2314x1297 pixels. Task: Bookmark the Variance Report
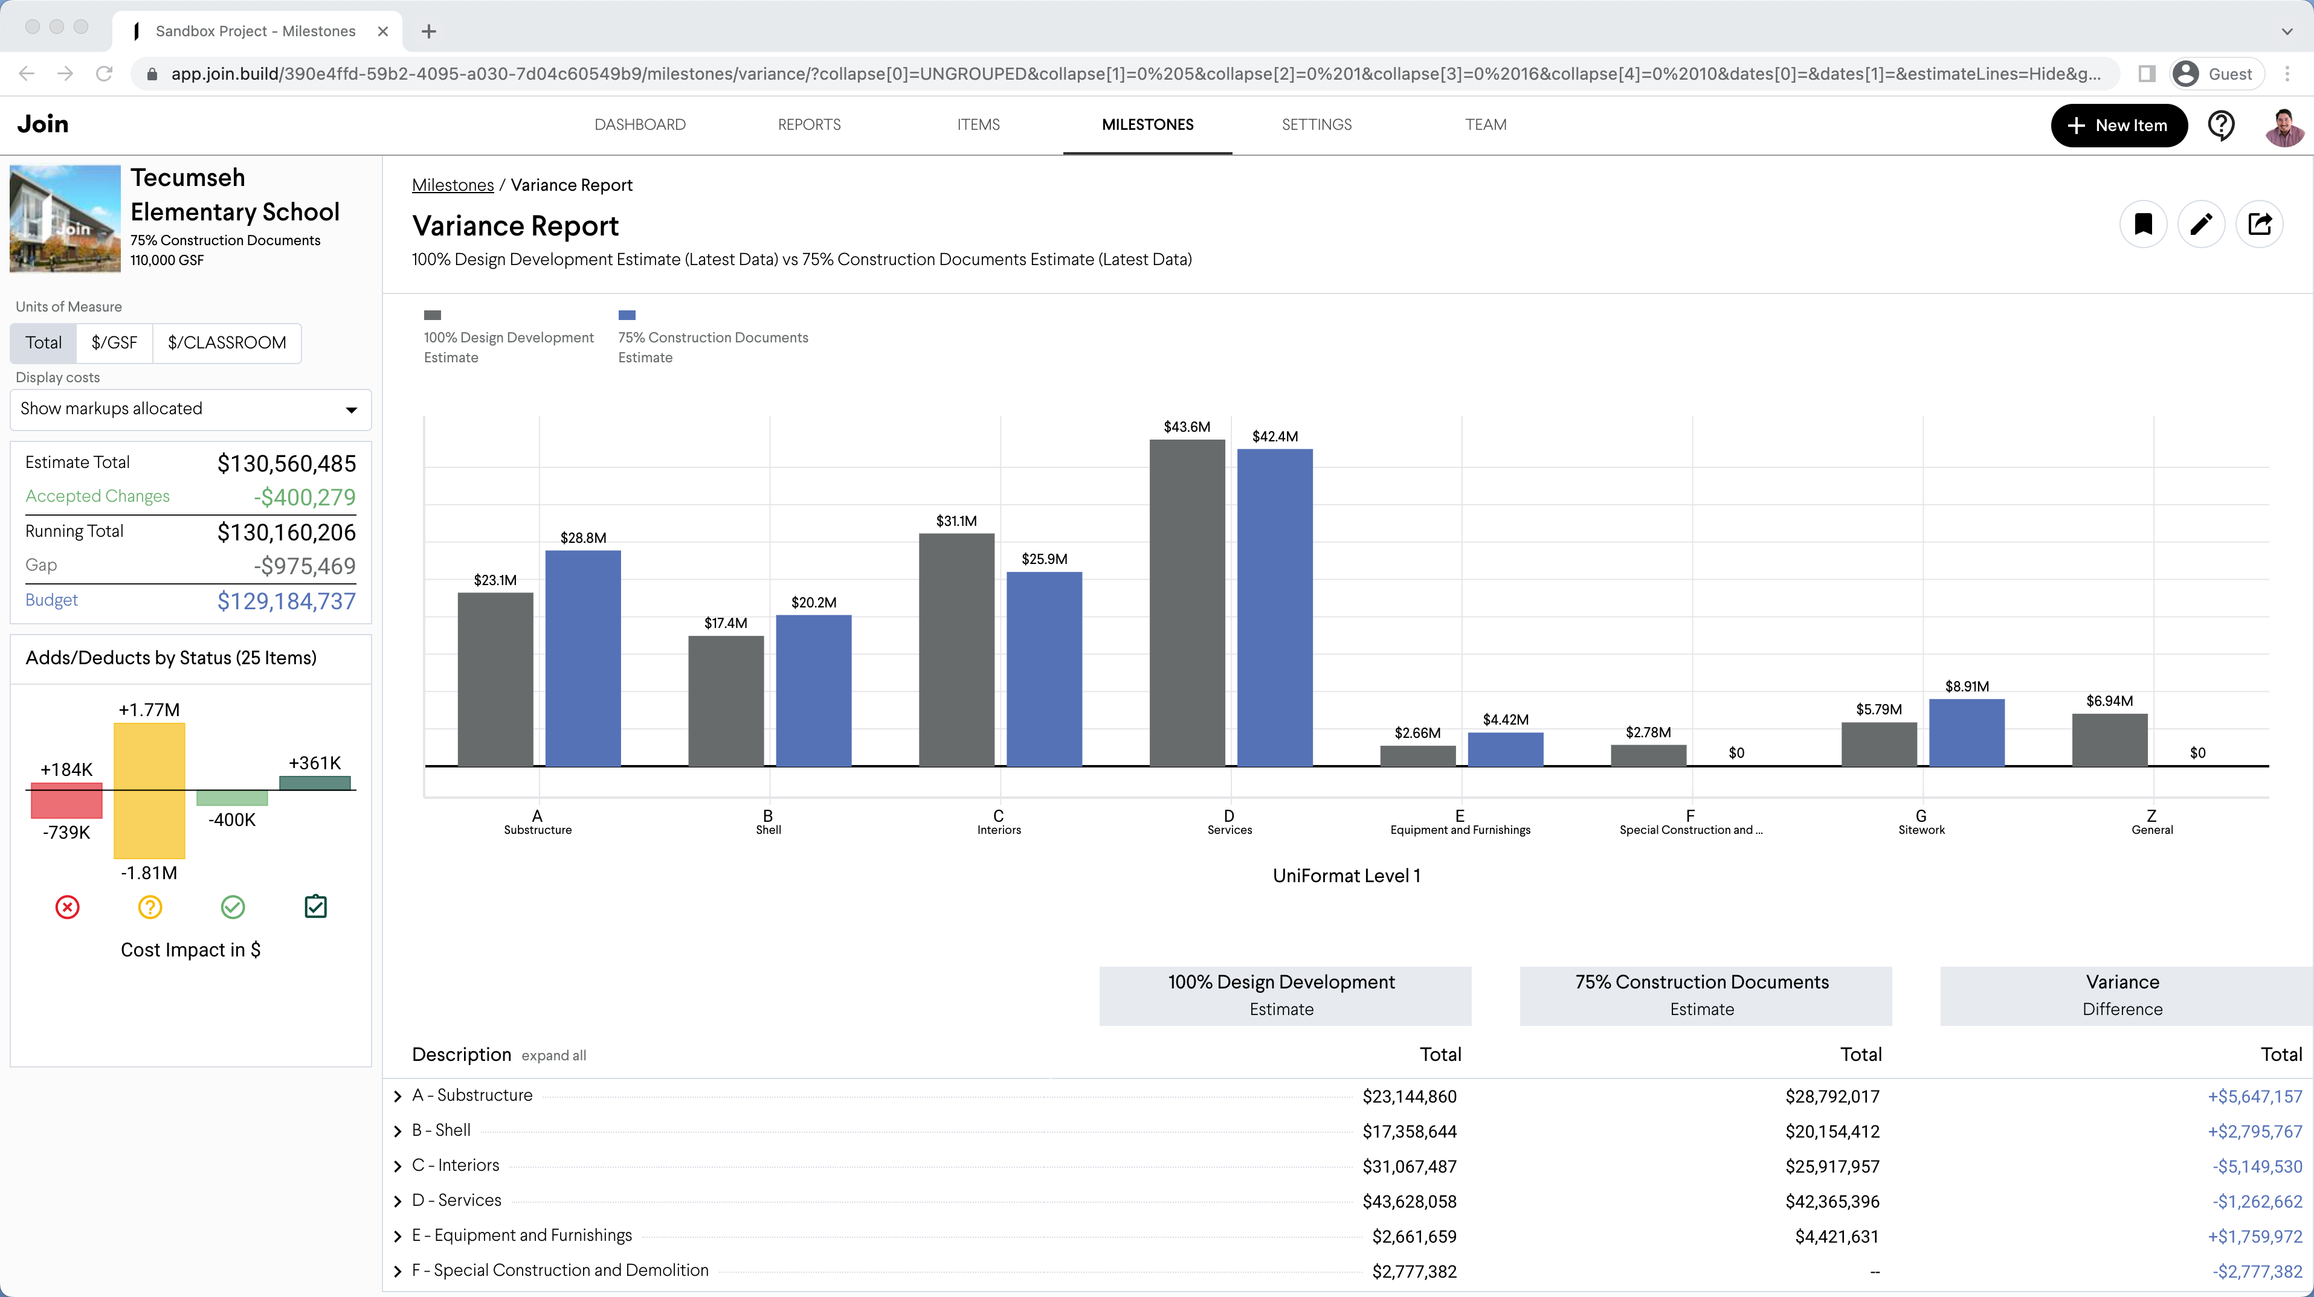click(x=2144, y=223)
